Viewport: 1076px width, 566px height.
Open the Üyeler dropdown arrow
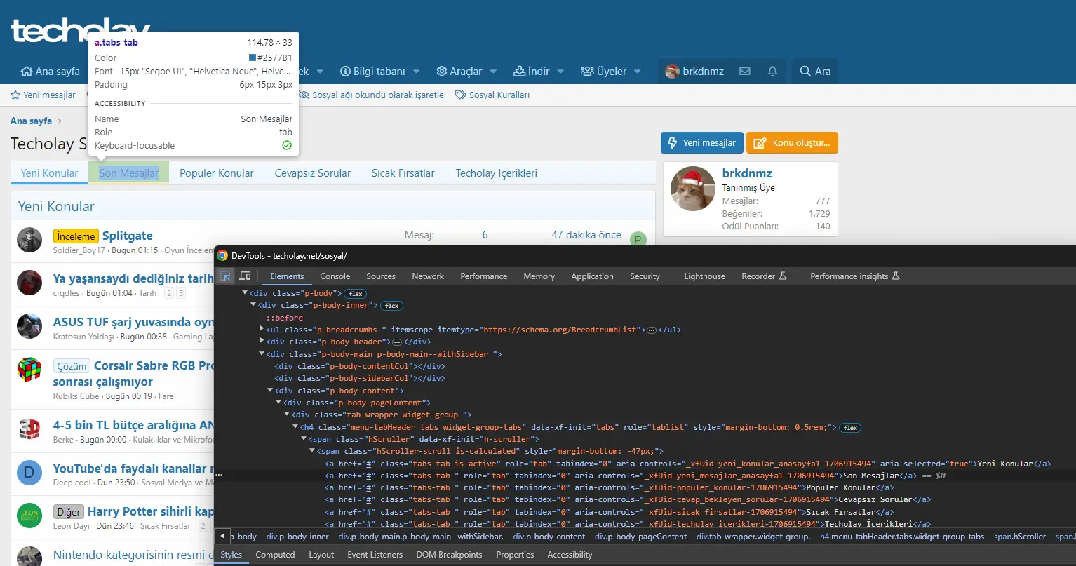tap(638, 72)
